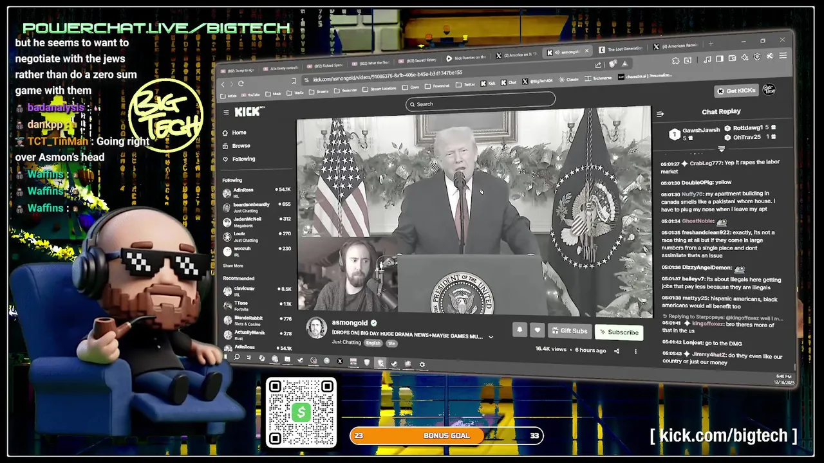Click the Gift Subs button
Screen dimensions: 824x463
tap(569, 331)
